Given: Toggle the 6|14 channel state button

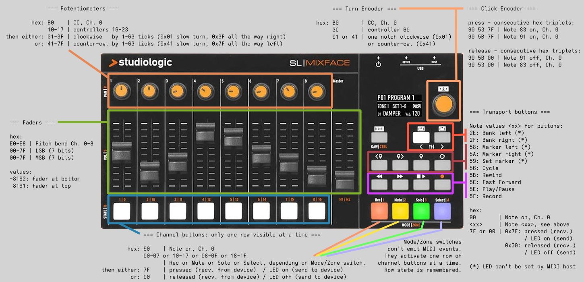Looking at the screenshot, I should pos(261,211).
